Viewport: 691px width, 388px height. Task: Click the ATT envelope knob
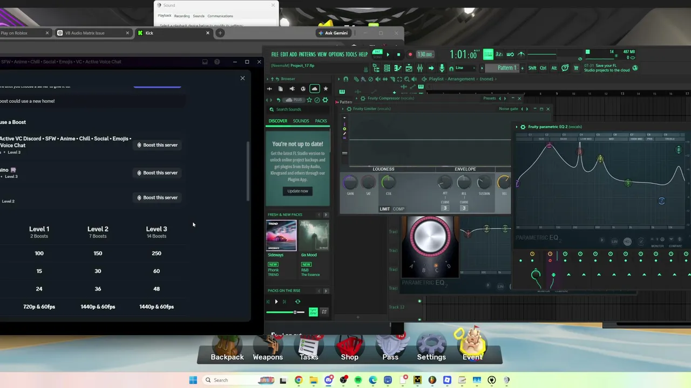click(445, 183)
